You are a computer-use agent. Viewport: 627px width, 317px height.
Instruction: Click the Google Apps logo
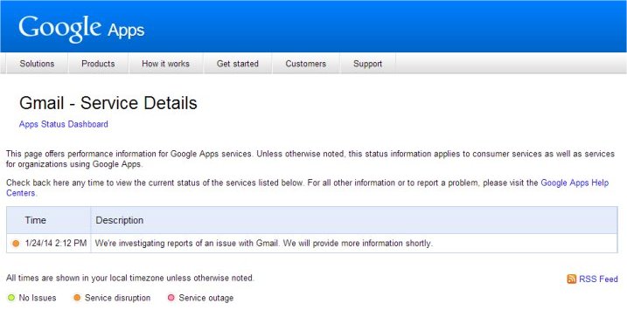pos(81,29)
